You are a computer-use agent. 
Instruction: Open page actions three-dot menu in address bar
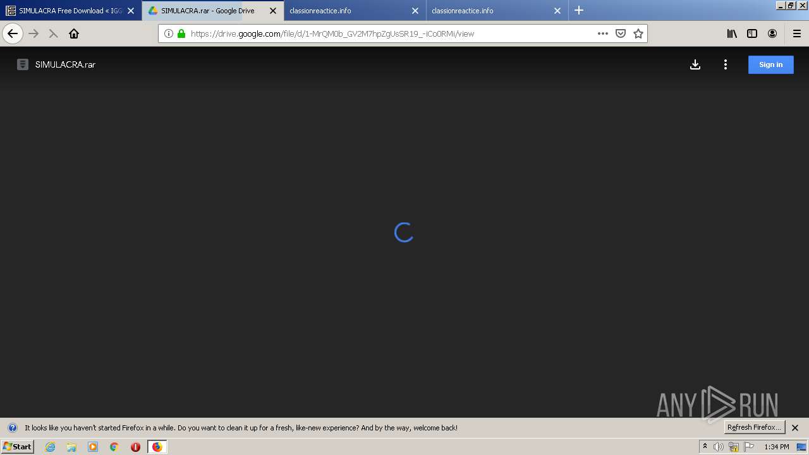tap(602, 33)
